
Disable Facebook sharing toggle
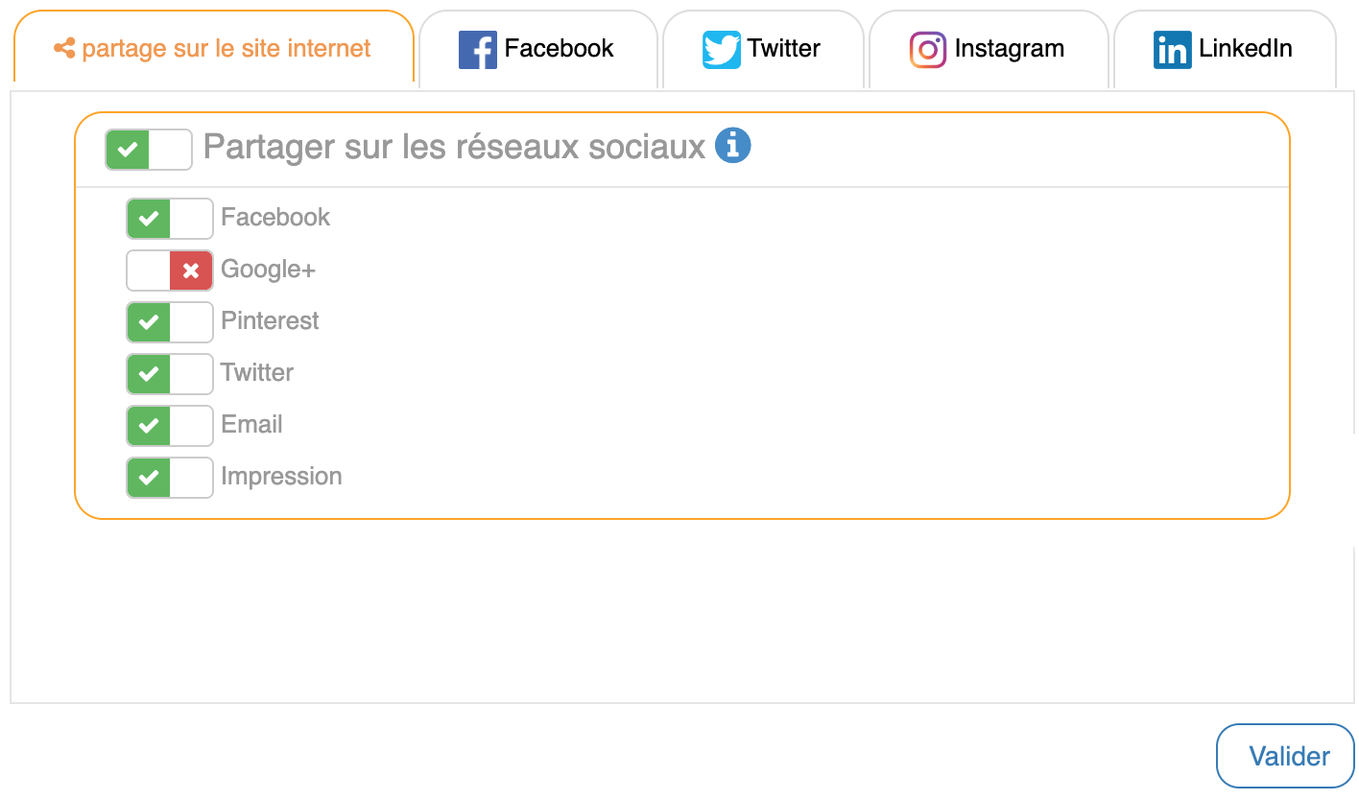click(x=170, y=219)
